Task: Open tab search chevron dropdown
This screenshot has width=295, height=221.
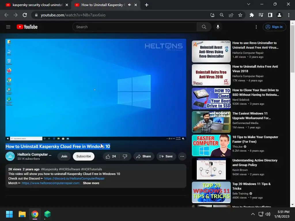Action: [249, 4]
